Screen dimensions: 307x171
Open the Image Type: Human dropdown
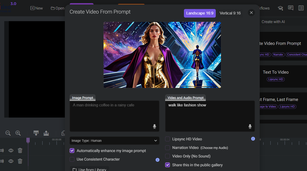114,141
